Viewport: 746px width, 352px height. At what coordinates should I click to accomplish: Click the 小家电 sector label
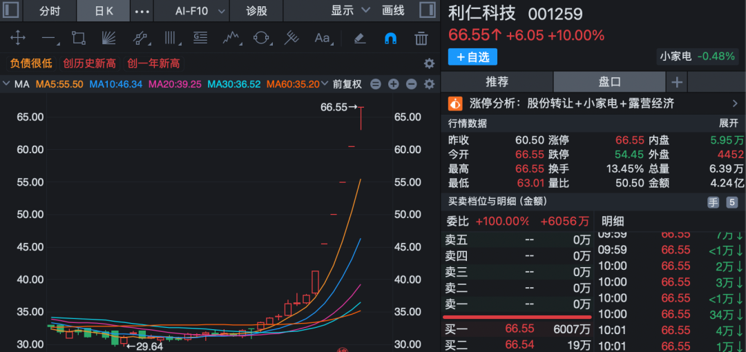[675, 57]
